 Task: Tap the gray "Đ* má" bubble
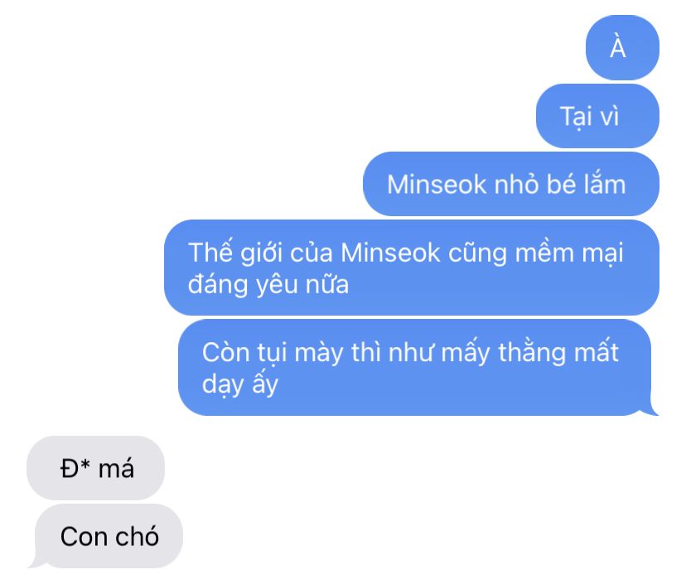coord(96,468)
